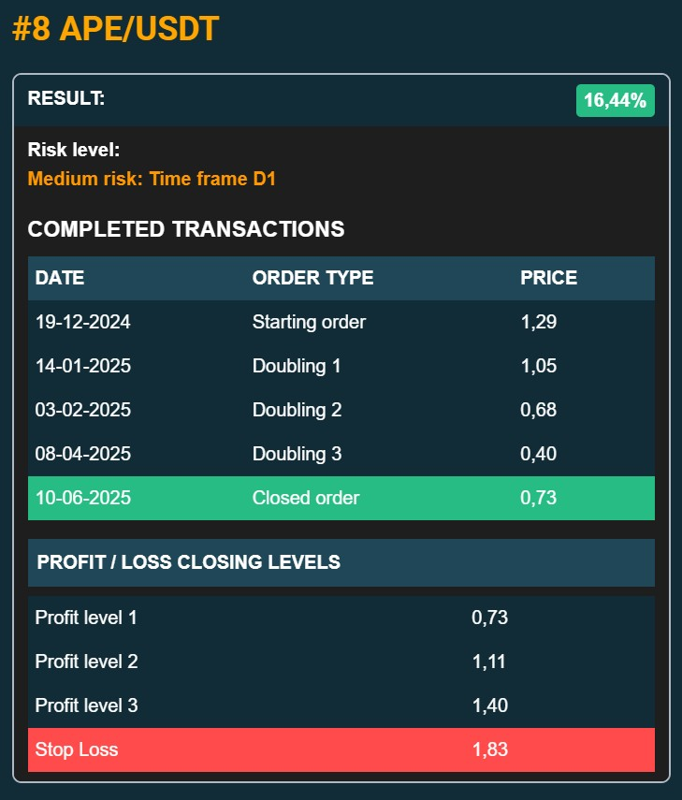Select the RESULT label
The image size is (682, 800).
pyautogui.click(x=66, y=98)
